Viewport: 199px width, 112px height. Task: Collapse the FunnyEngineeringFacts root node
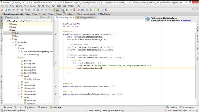point(5,21)
